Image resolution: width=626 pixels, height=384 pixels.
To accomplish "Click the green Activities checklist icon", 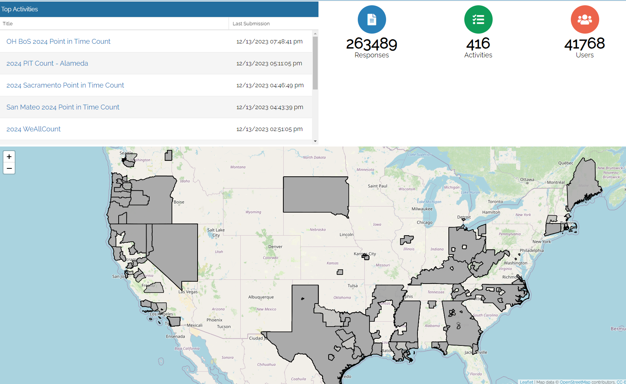I will click(478, 19).
